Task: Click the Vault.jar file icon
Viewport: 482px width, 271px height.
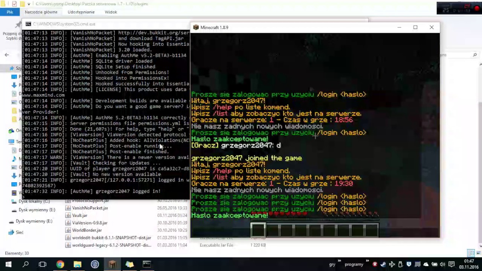Action: 68,216
